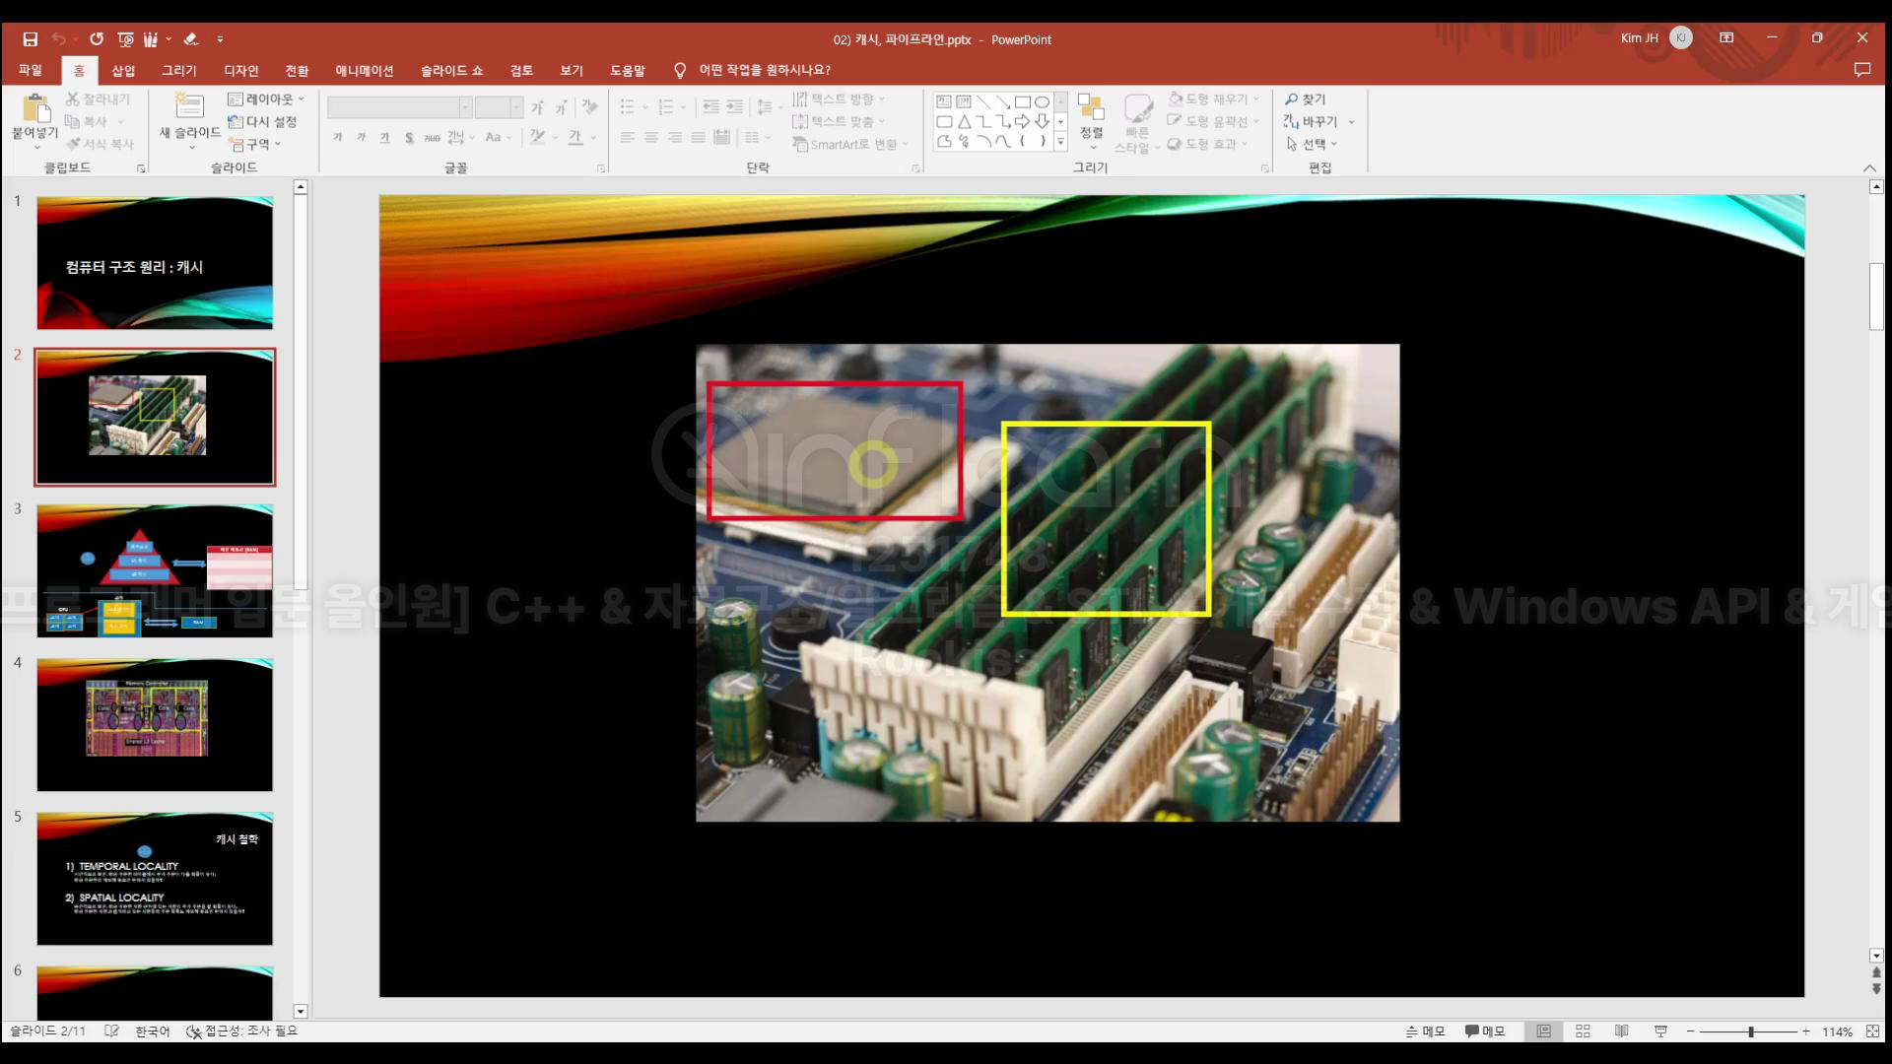The height and width of the screenshot is (1064, 1892).
Task: Fit slide to current window icon
Action: pyautogui.click(x=1872, y=1031)
